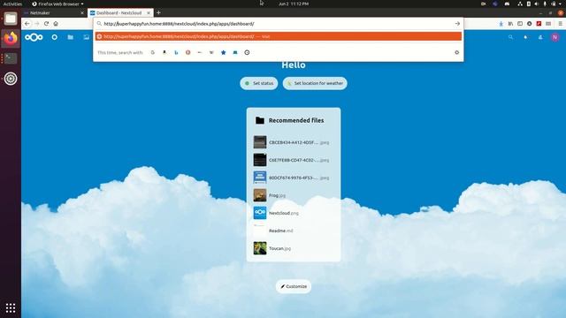Close the Dashboard - Nextcloud tab
This screenshot has width=566, height=318.
(149, 12)
